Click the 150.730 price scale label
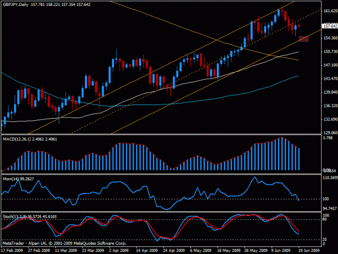 tap(330, 51)
